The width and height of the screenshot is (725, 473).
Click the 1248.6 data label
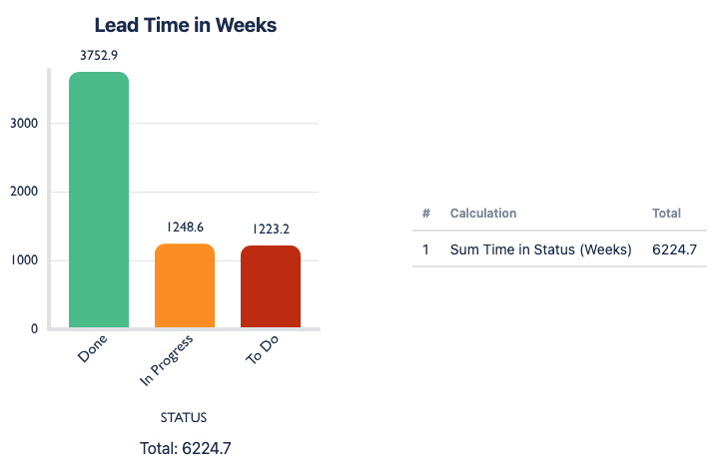[x=185, y=227]
